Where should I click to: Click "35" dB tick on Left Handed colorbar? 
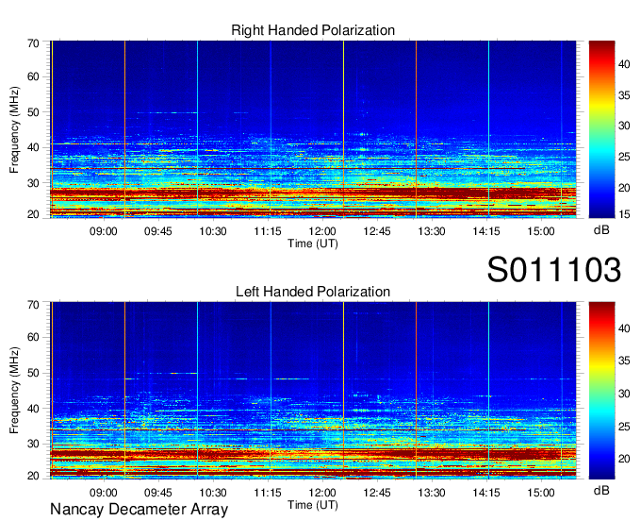click(x=624, y=361)
